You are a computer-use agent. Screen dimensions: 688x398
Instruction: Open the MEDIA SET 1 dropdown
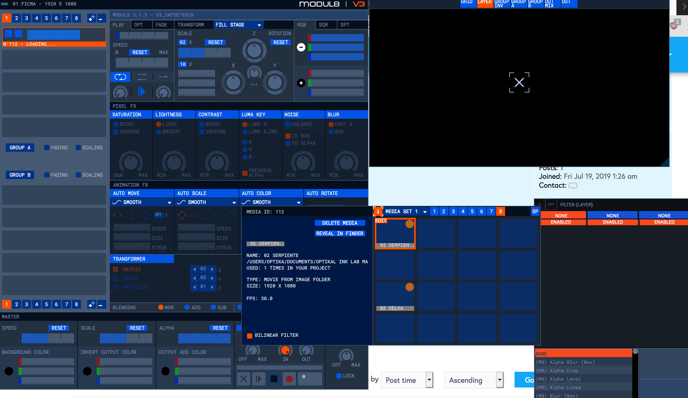[x=406, y=211]
